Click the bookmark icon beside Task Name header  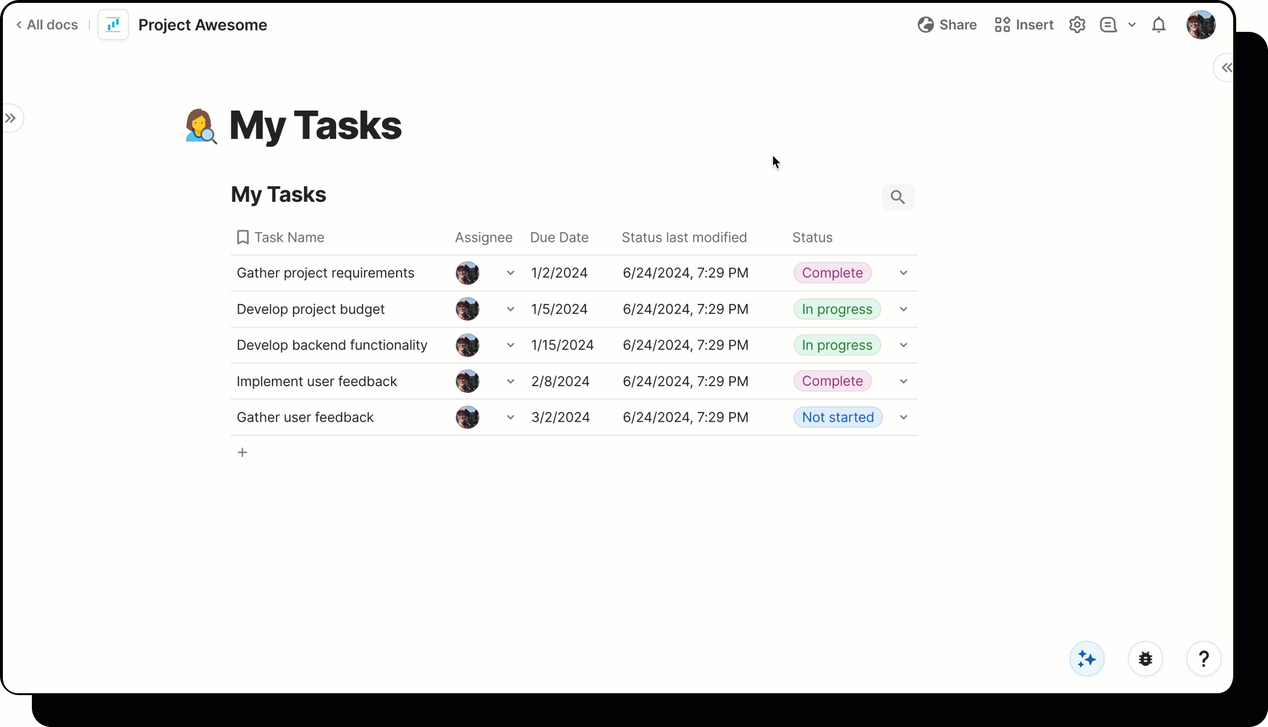pos(242,237)
